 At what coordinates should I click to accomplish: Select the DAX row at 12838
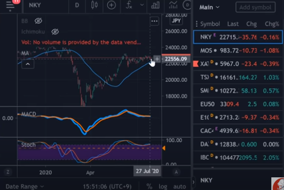[238, 144]
